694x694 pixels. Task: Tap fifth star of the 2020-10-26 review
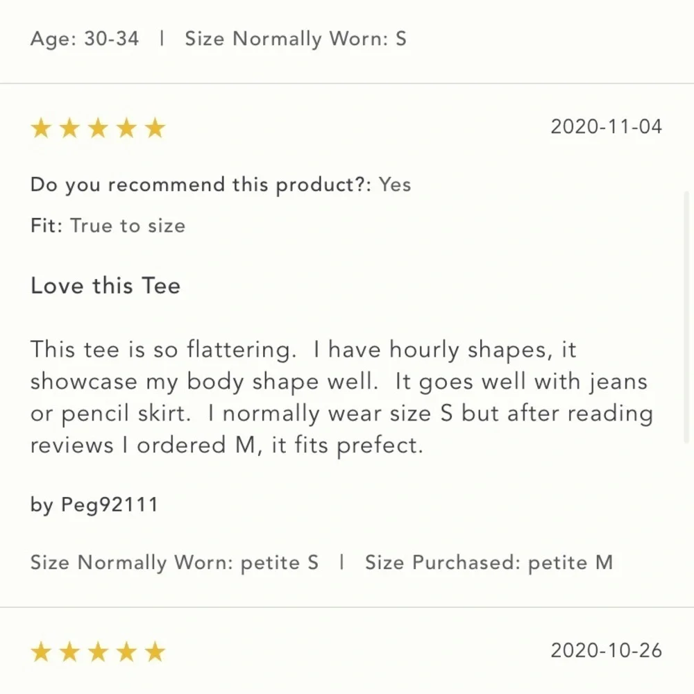tap(155, 652)
